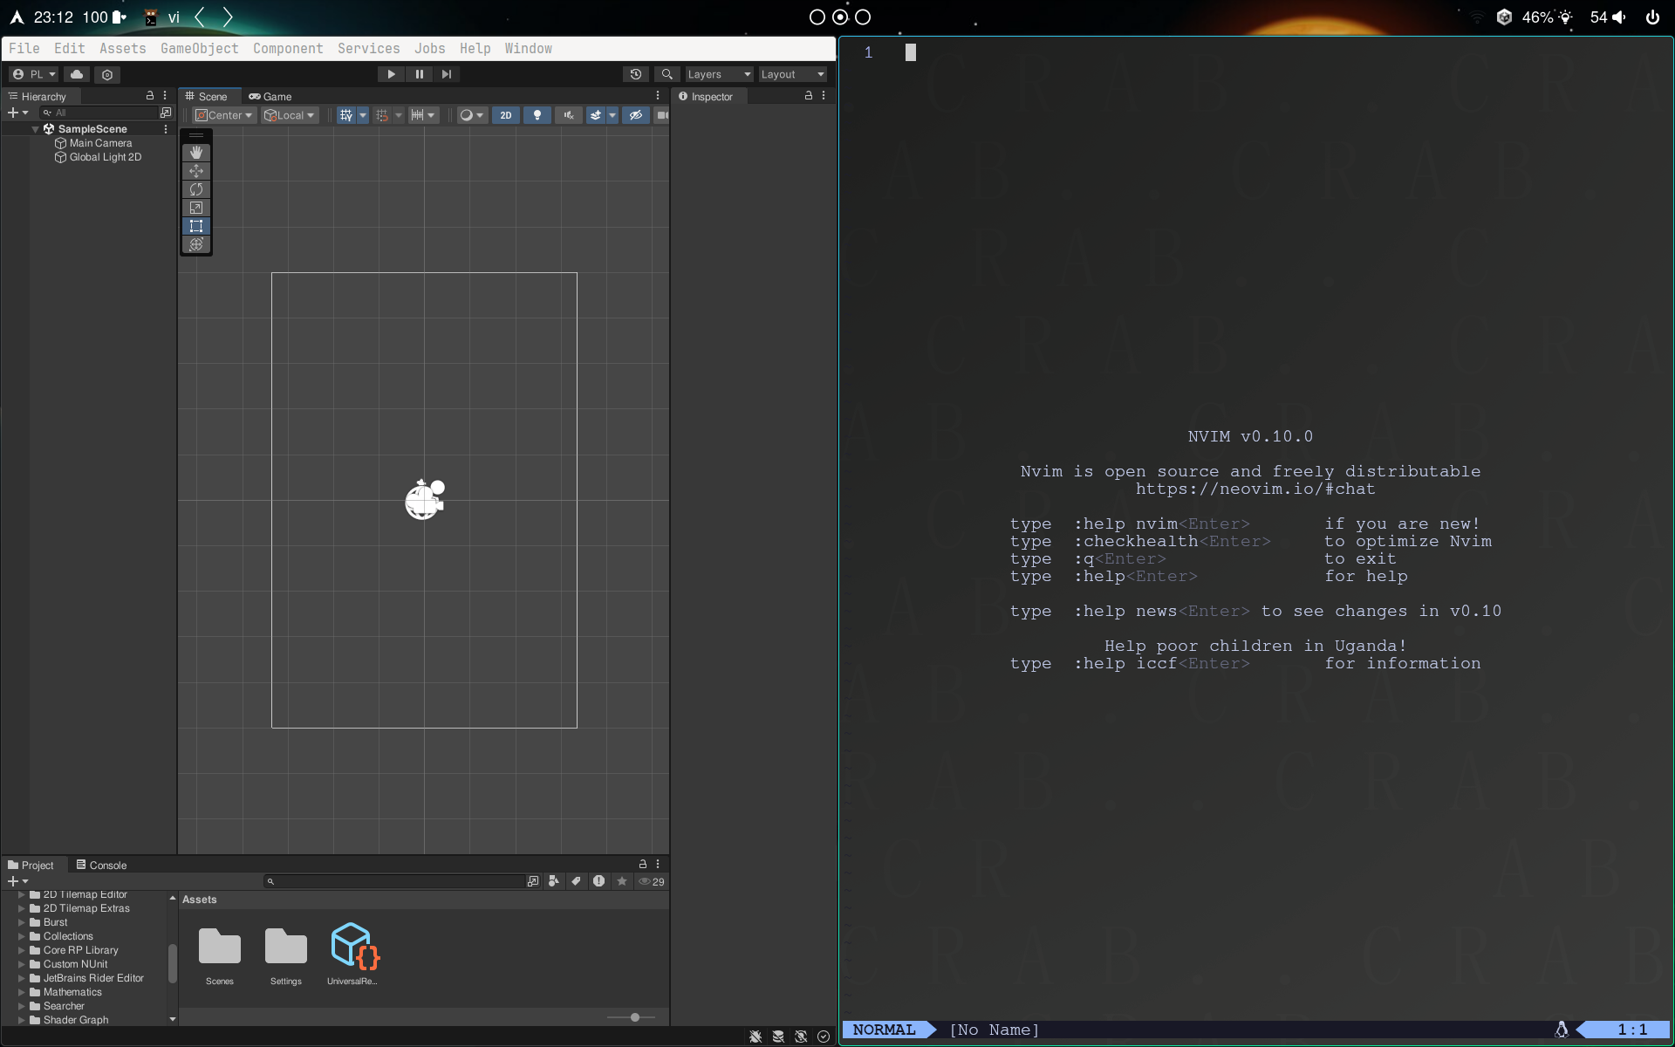
Task: Open the Layers dropdown
Action: (x=718, y=74)
